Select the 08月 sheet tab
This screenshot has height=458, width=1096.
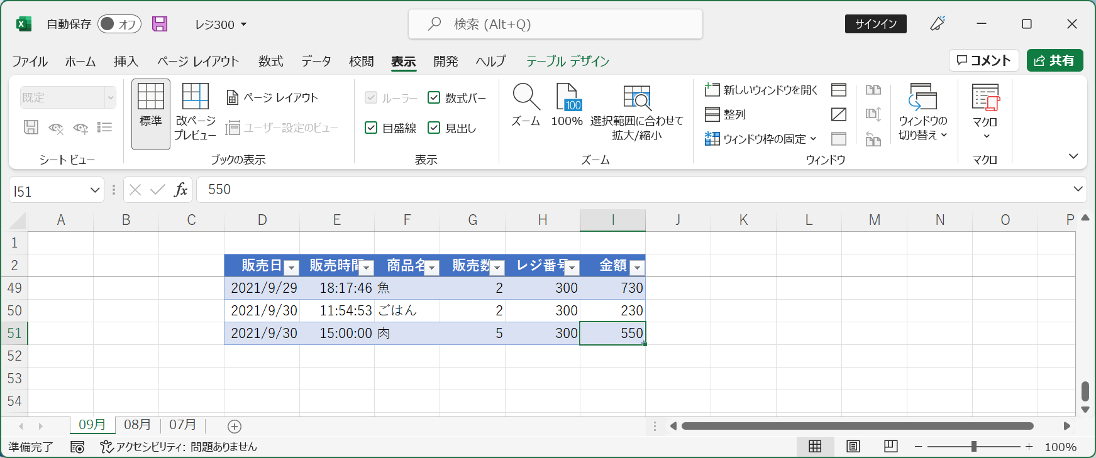137,425
